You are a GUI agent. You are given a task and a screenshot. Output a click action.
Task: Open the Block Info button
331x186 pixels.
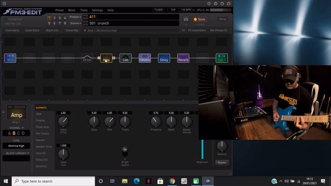pyautogui.click(x=52, y=30)
